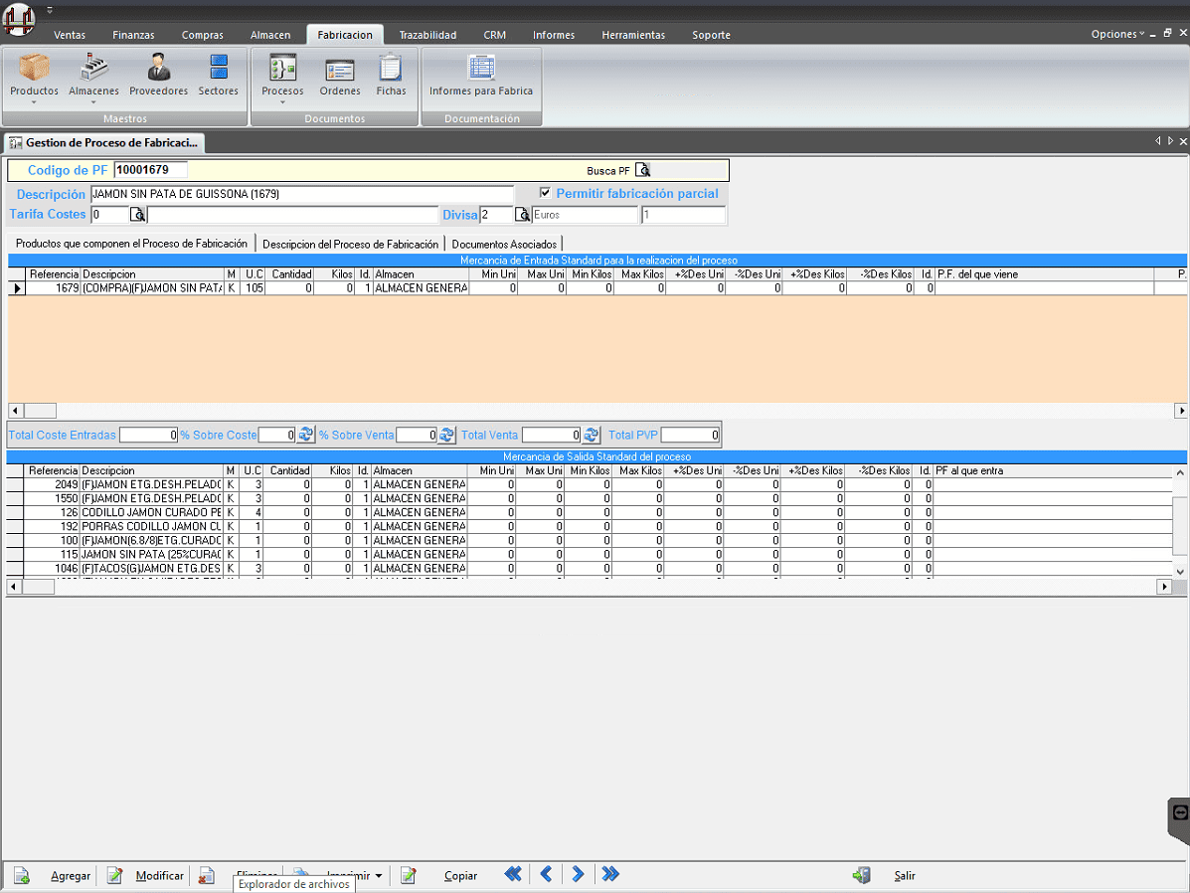
Task: Select Gestion de Proceso de Fabricaci... document tab
Action: (104, 143)
